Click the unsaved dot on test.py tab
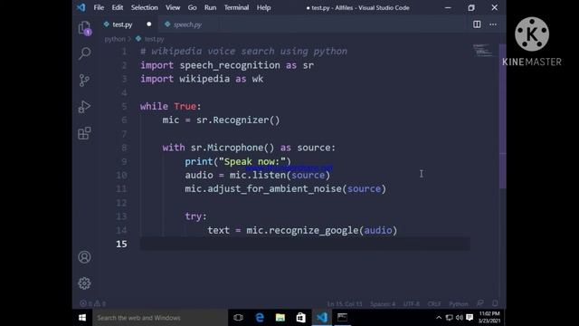Screen dimensions: 579x326 click(148, 24)
